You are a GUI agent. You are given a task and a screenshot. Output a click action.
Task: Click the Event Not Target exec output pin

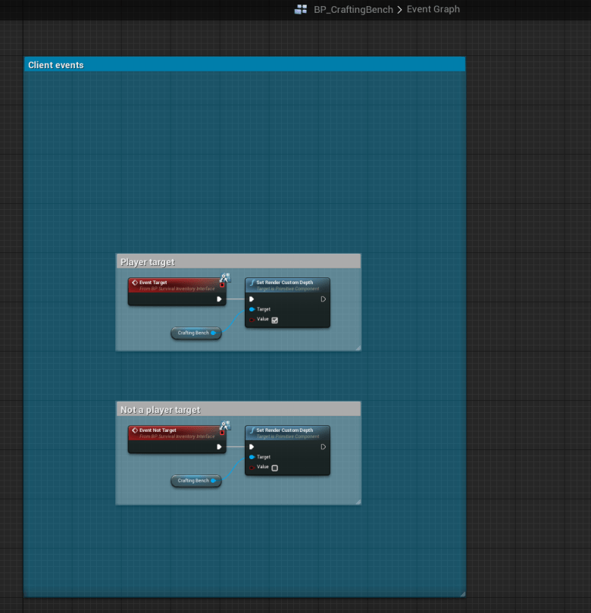pyautogui.click(x=219, y=447)
